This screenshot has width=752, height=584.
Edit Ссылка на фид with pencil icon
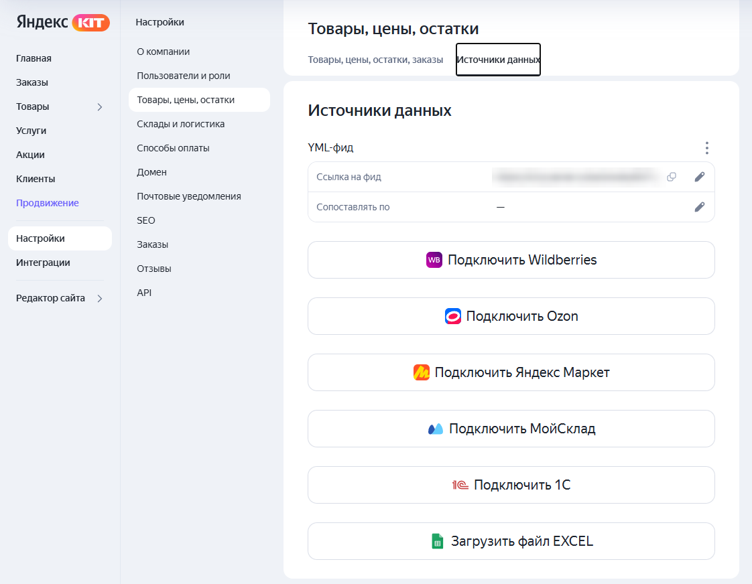click(x=700, y=177)
